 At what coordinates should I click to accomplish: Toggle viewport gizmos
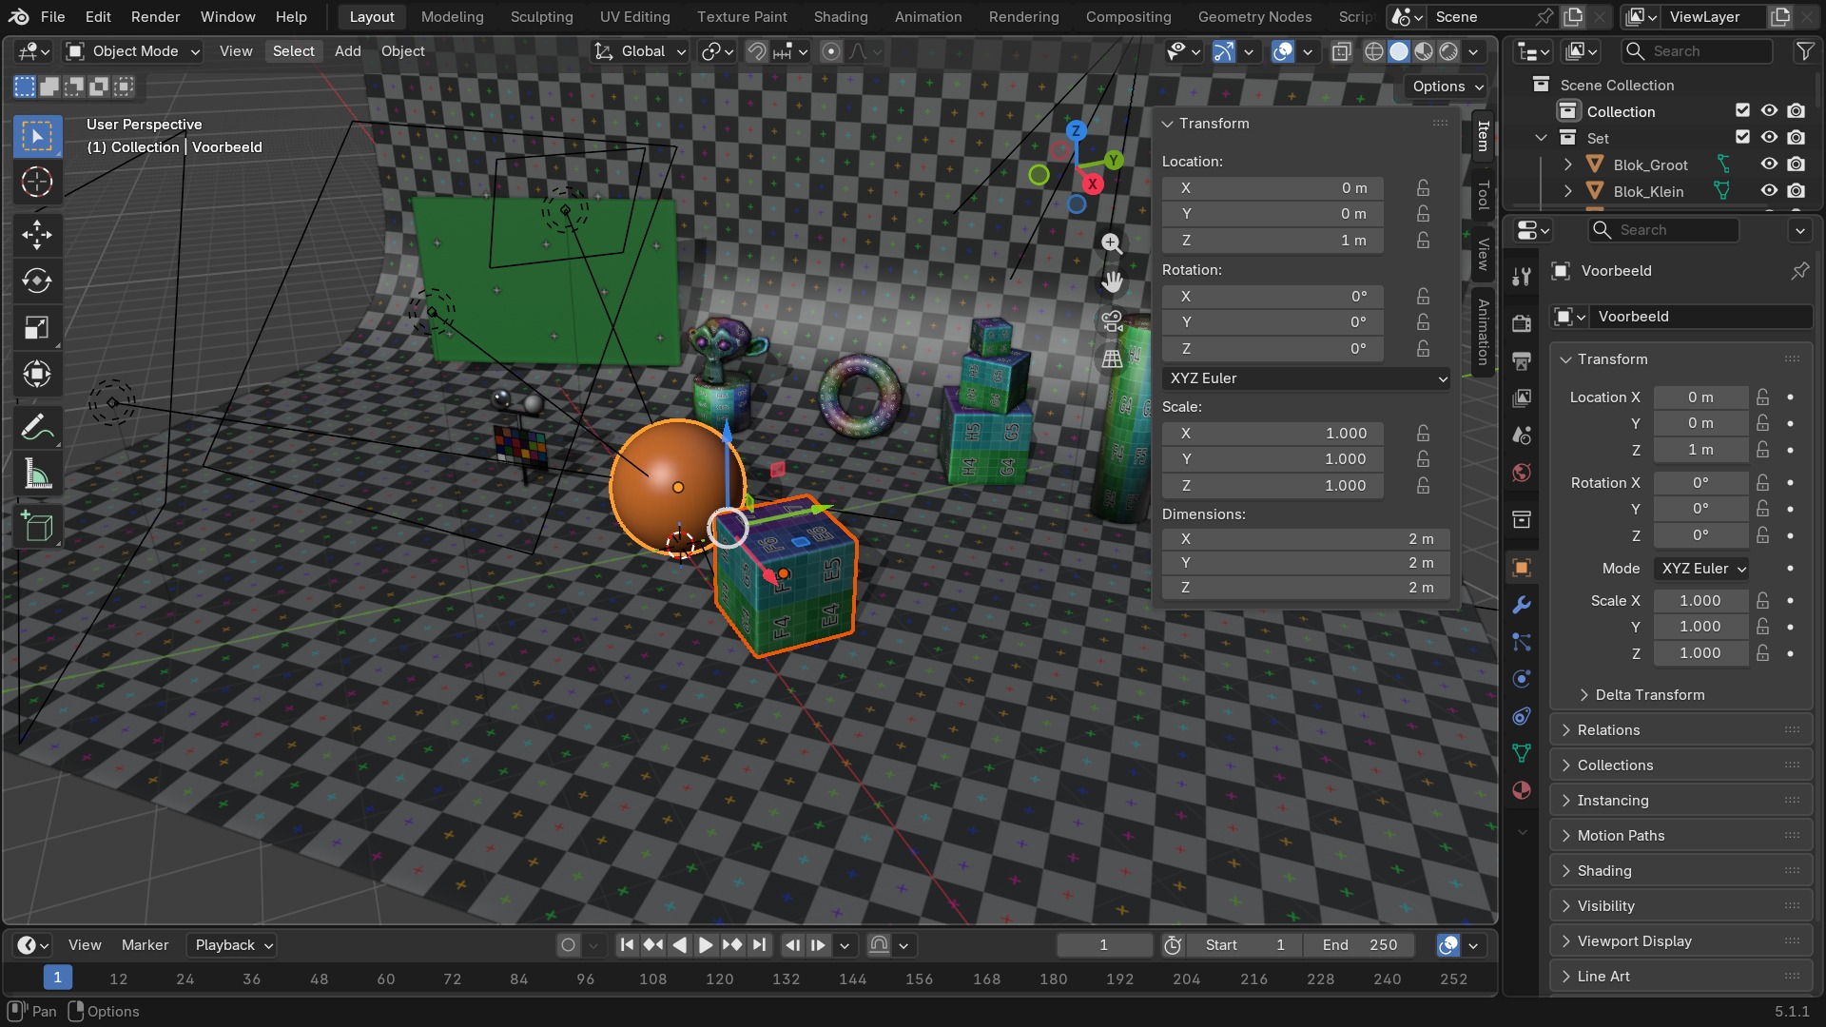coord(1223,51)
